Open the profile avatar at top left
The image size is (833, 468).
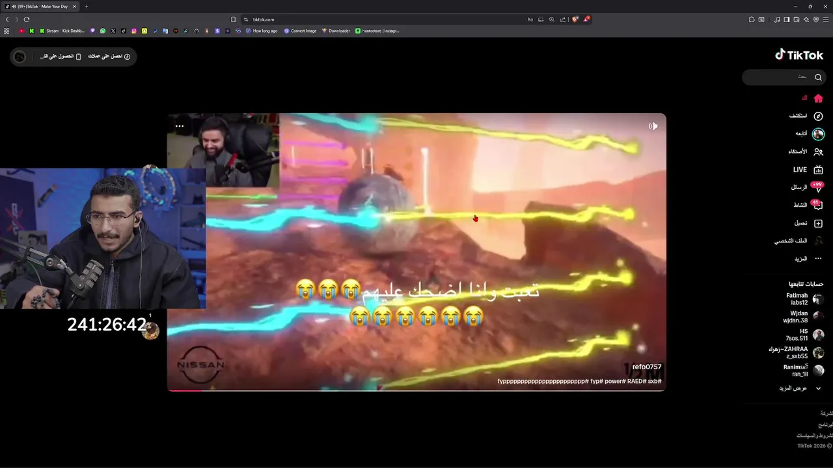[20, 57]
